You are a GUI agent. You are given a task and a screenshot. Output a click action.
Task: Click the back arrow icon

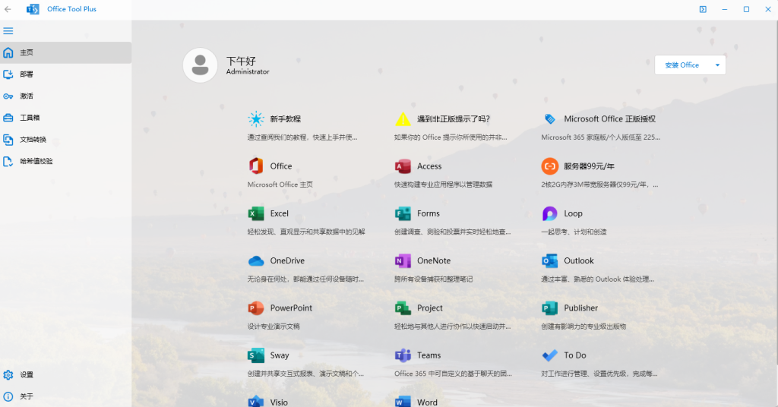[x=8, y=9]
